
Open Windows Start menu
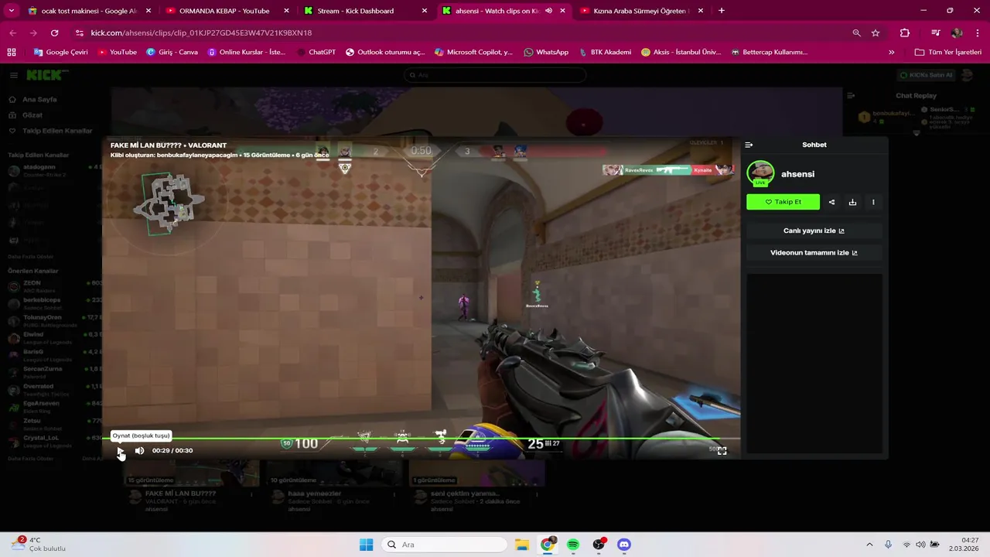click(366, 545)
